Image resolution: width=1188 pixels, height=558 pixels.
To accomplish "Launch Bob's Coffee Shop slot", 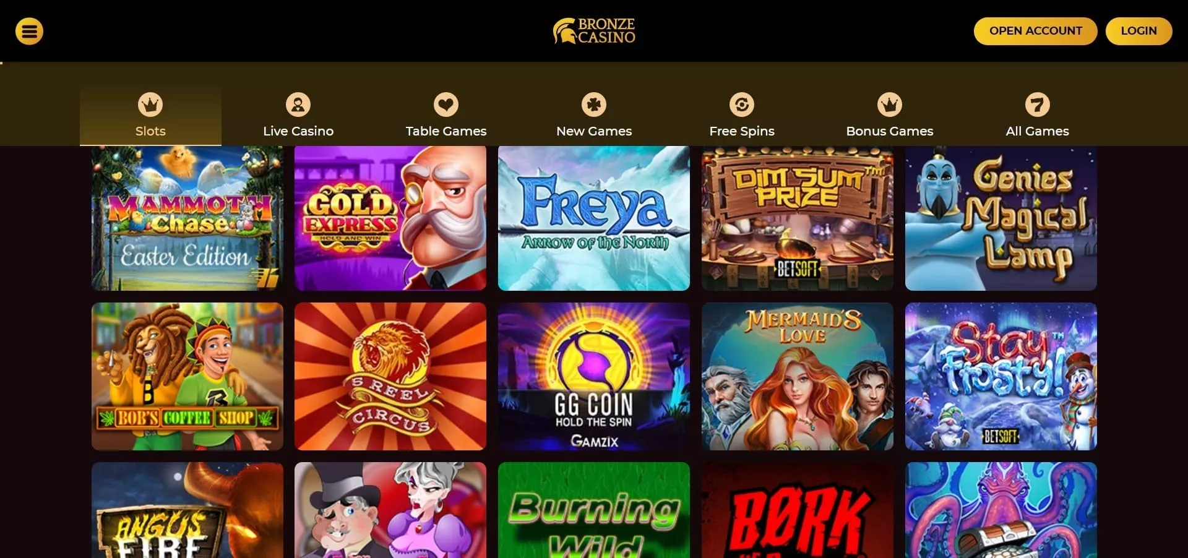I will (187, 376).
